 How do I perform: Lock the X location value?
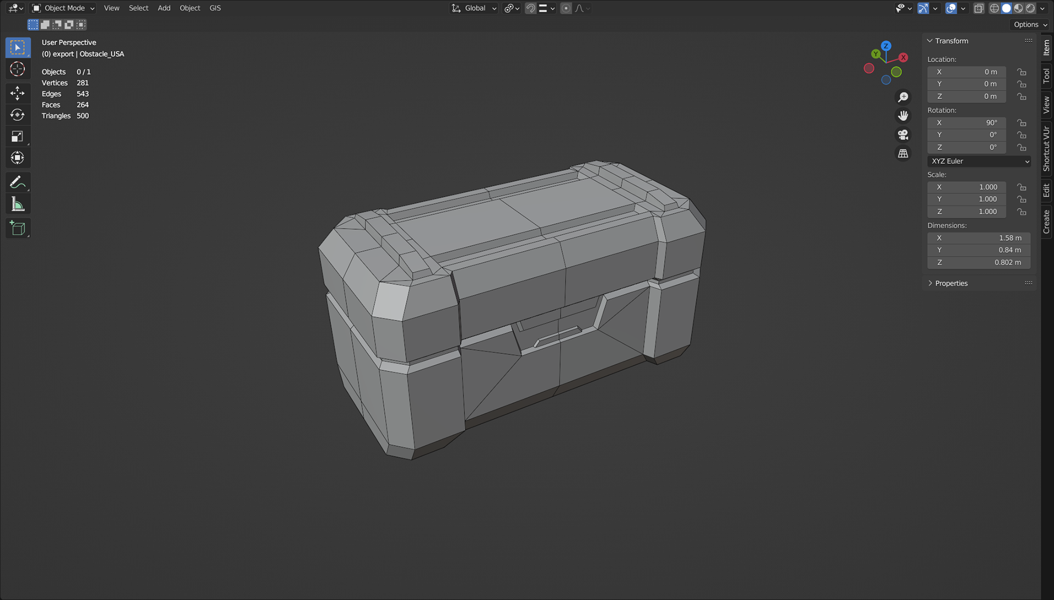1021,72
